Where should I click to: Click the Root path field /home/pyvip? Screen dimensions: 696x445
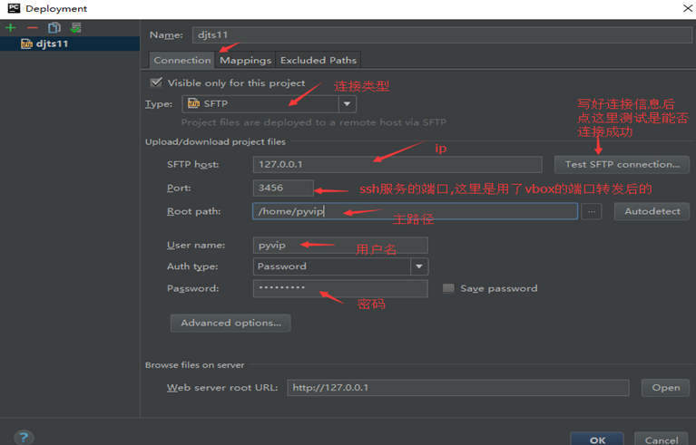(x=415, y=211)
